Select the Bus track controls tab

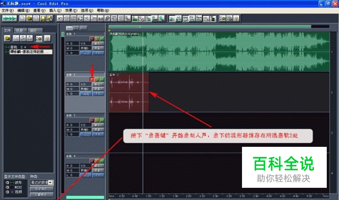[x=83, y=28]
